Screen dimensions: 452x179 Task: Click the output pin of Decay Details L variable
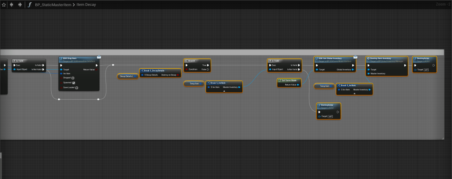[135, 76]
